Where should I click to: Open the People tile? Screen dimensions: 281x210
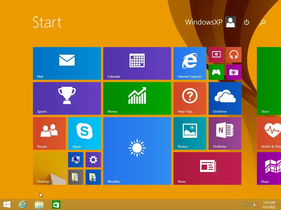coord(49,133)
